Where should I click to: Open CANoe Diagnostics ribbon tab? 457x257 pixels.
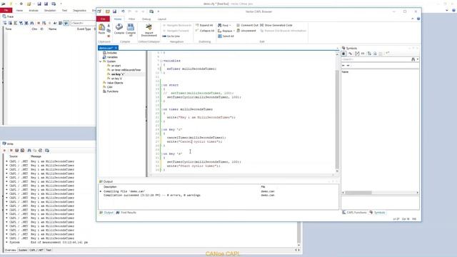click(79, 11)
